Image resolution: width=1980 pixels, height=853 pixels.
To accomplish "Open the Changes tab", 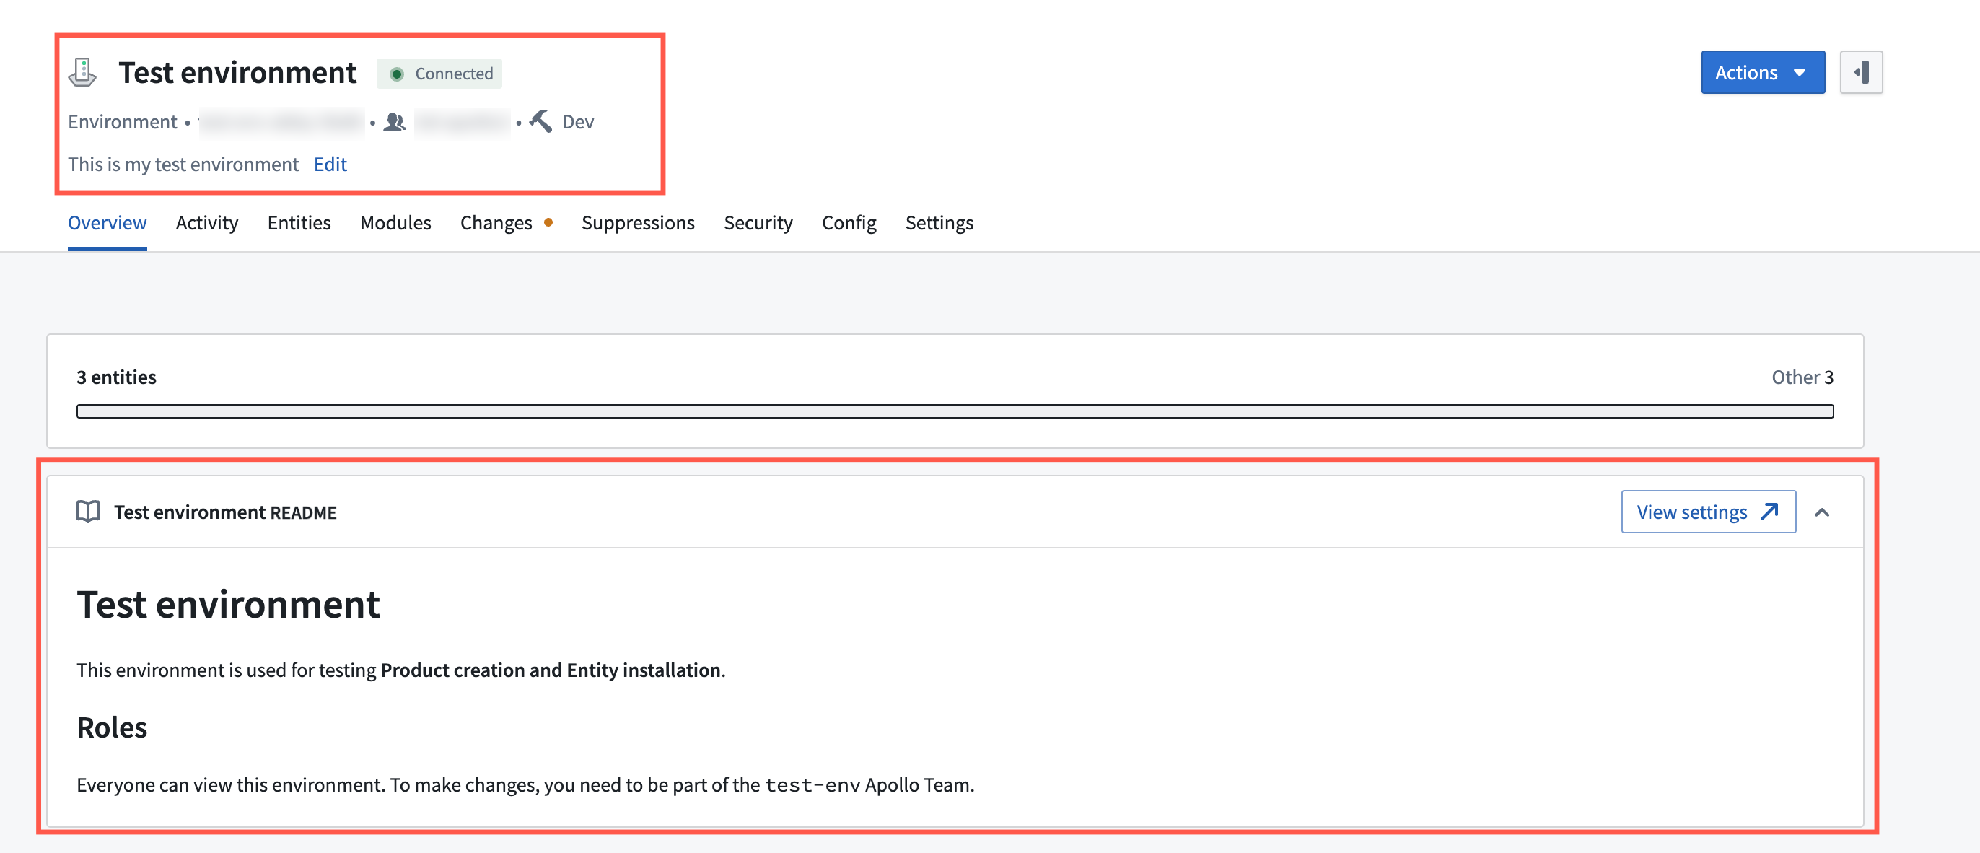I will point(496,223).
